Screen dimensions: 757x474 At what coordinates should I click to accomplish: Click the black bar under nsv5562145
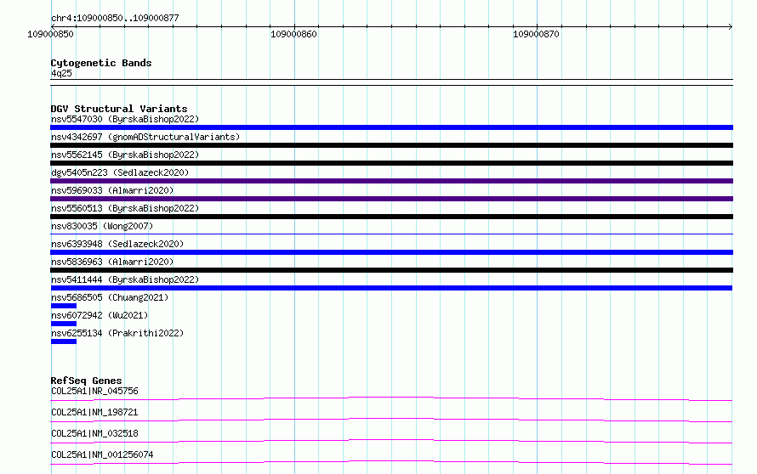[391, 163]
